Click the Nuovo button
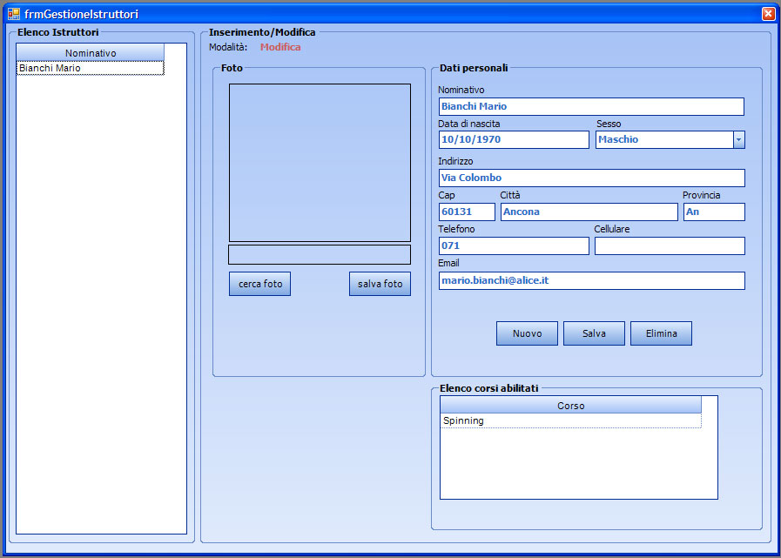The width and height of the screenshot is (781, 558). tap(527, 333)
